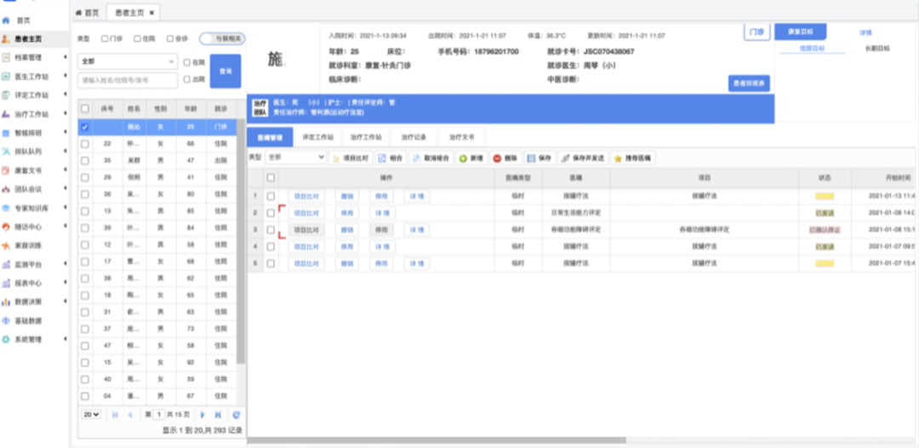
Task: Close the 患者主页 tab
Action: 151,12
